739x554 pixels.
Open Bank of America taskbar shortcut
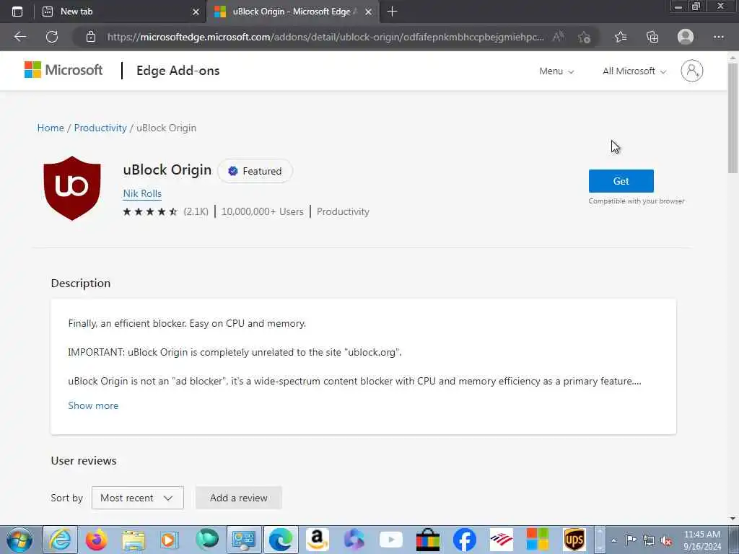[501, 540]
